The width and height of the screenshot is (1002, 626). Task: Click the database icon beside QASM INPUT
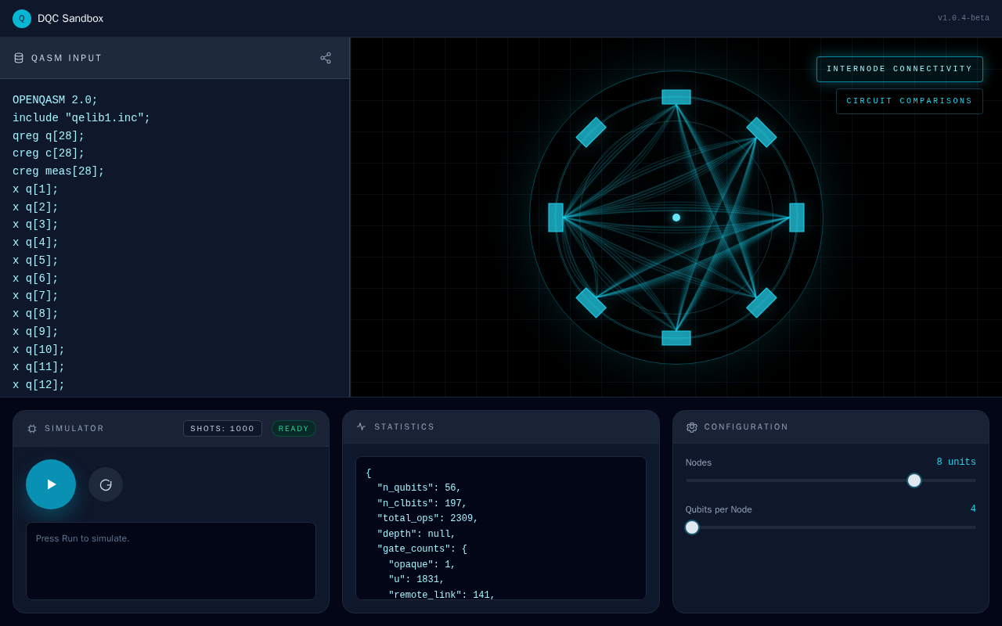[19, 58]
